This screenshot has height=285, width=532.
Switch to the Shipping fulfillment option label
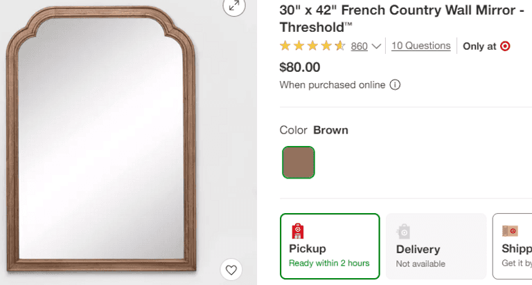click(x=516, y=248)
